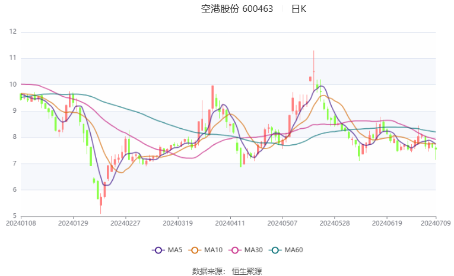Click the chart title 空港股份 600463
The height and width of the screenshot is (276, 454).
[237, 9]
